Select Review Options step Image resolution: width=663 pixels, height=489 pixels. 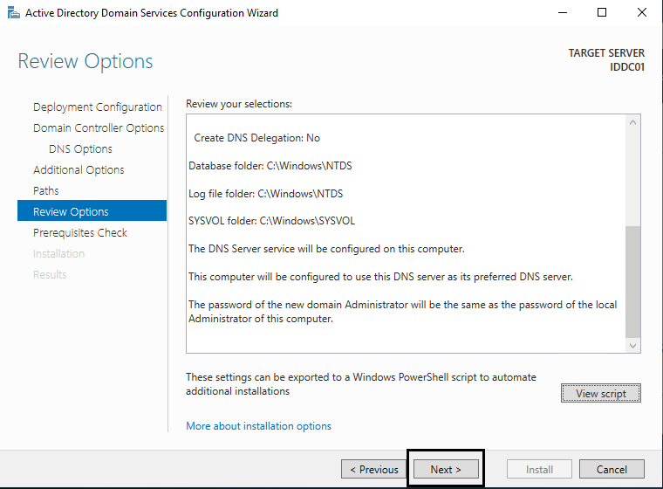tap(92, 210)
